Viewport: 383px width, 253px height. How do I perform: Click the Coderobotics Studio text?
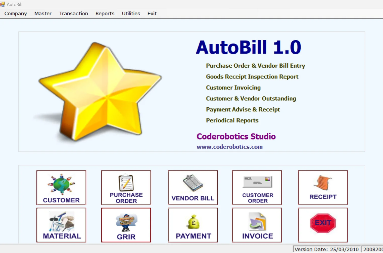point(236,136)
